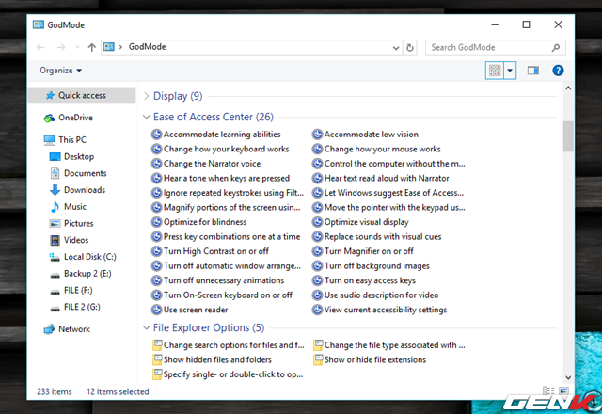Open Turn off automatic window arrangement
The width and height of the screenshot is (602, 414).
[226, 265]
